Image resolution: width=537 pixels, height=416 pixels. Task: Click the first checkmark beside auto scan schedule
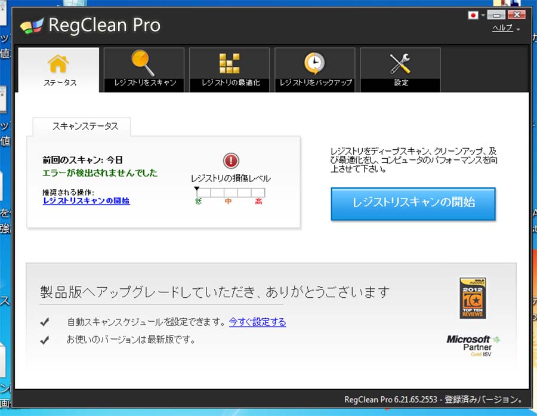coord(44,322)
